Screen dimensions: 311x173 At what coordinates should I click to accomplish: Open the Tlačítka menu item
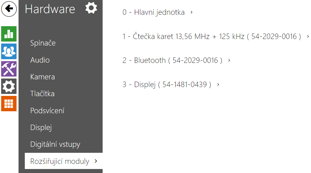click(x=42, y=94)
